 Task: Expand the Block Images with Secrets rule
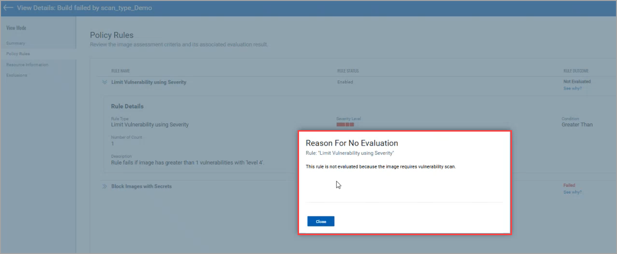coord(104,186)
